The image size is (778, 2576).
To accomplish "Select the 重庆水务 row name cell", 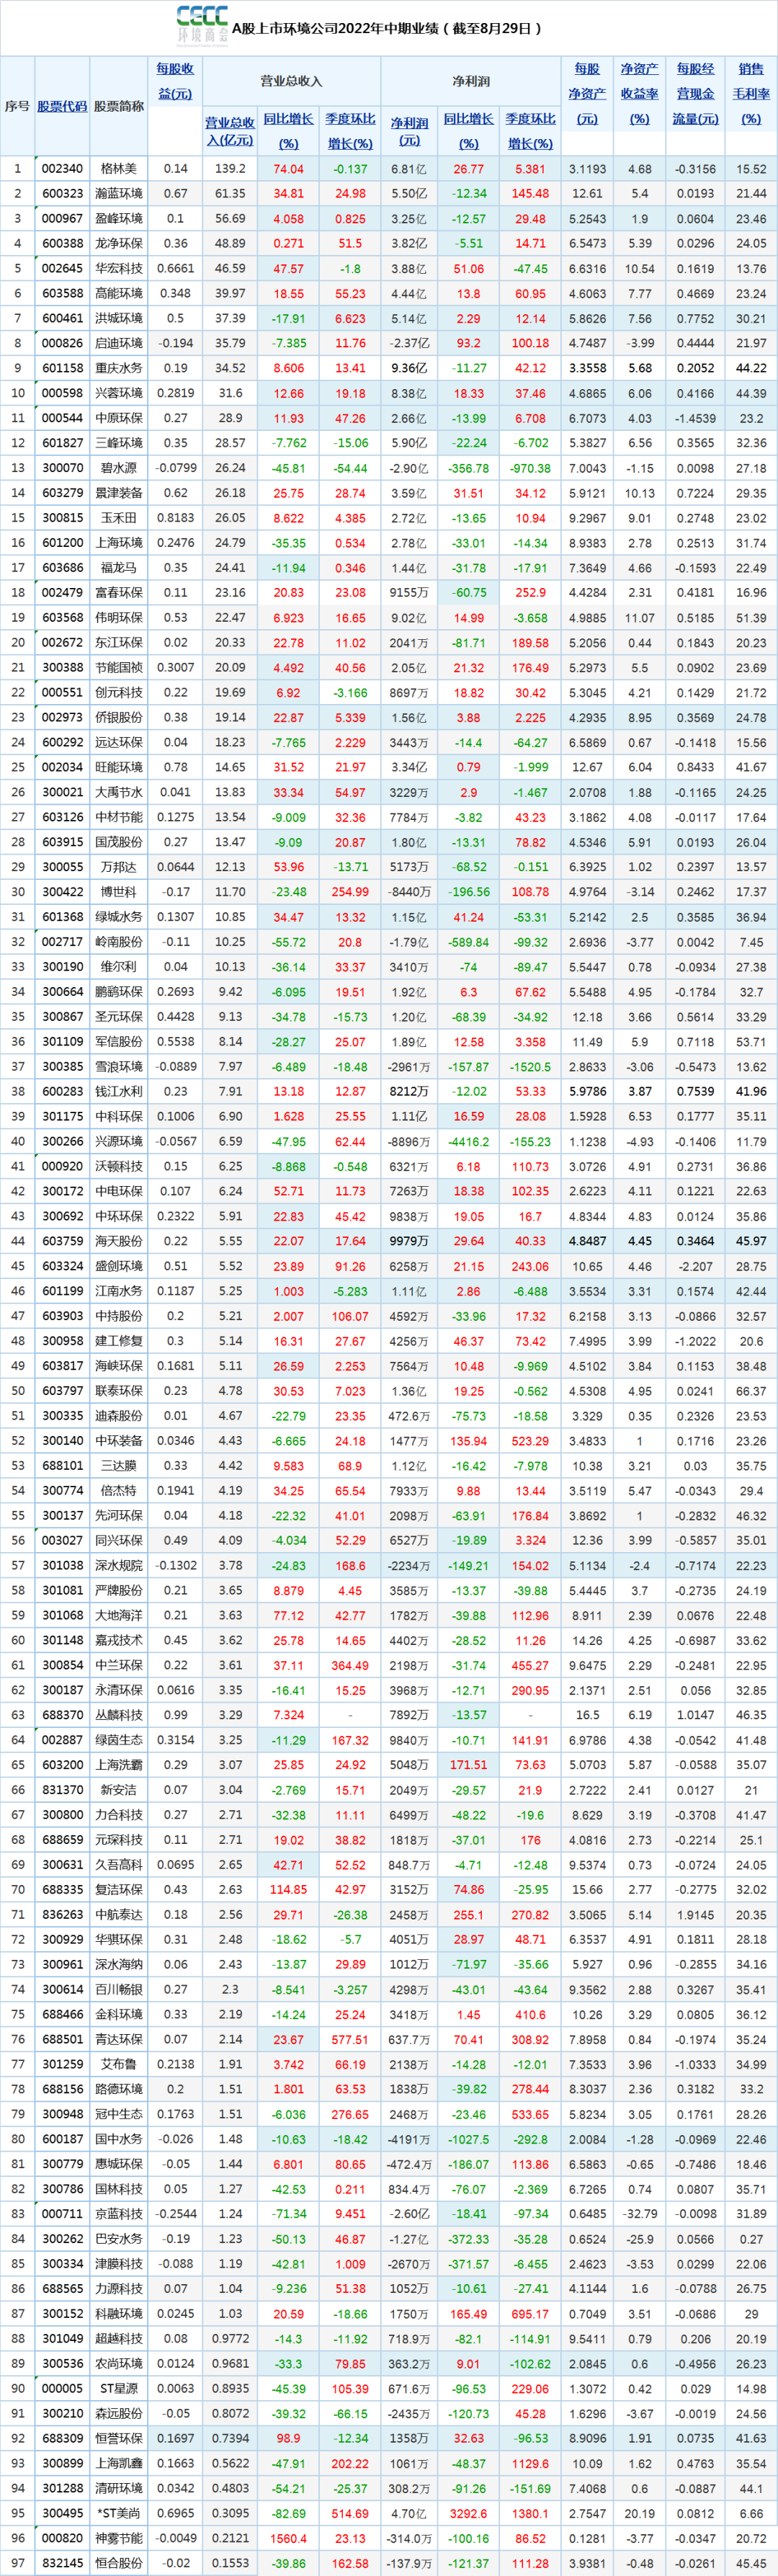I will pyautogui.click(x=119, y=368).
